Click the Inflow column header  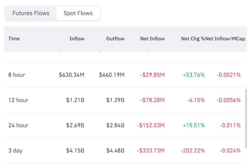pyautogui.click(x=77, y=39)
